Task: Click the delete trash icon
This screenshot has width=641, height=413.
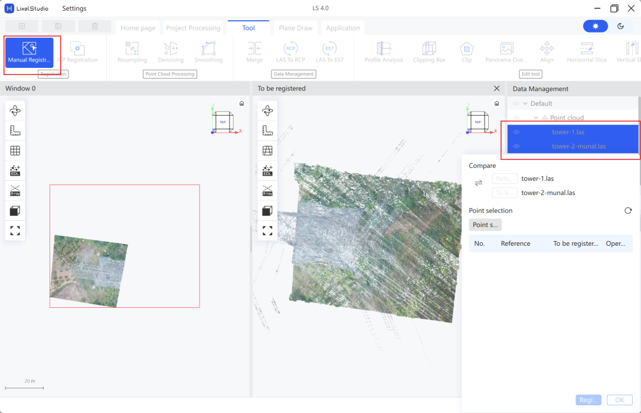Action: tap(94, 26)
